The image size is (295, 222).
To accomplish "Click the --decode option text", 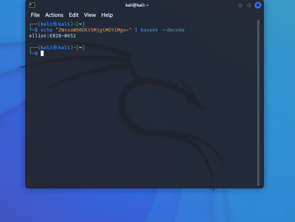I will click(173, 30).
